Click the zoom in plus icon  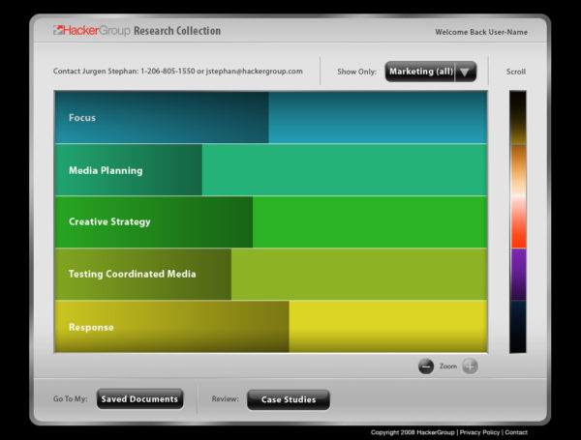click(470, 367)
